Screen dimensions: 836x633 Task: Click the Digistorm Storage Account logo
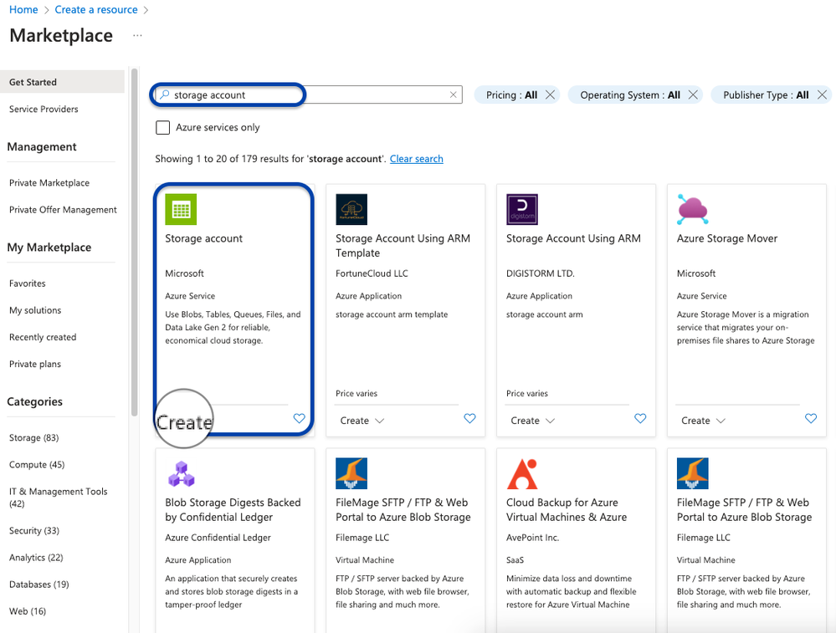522,209
